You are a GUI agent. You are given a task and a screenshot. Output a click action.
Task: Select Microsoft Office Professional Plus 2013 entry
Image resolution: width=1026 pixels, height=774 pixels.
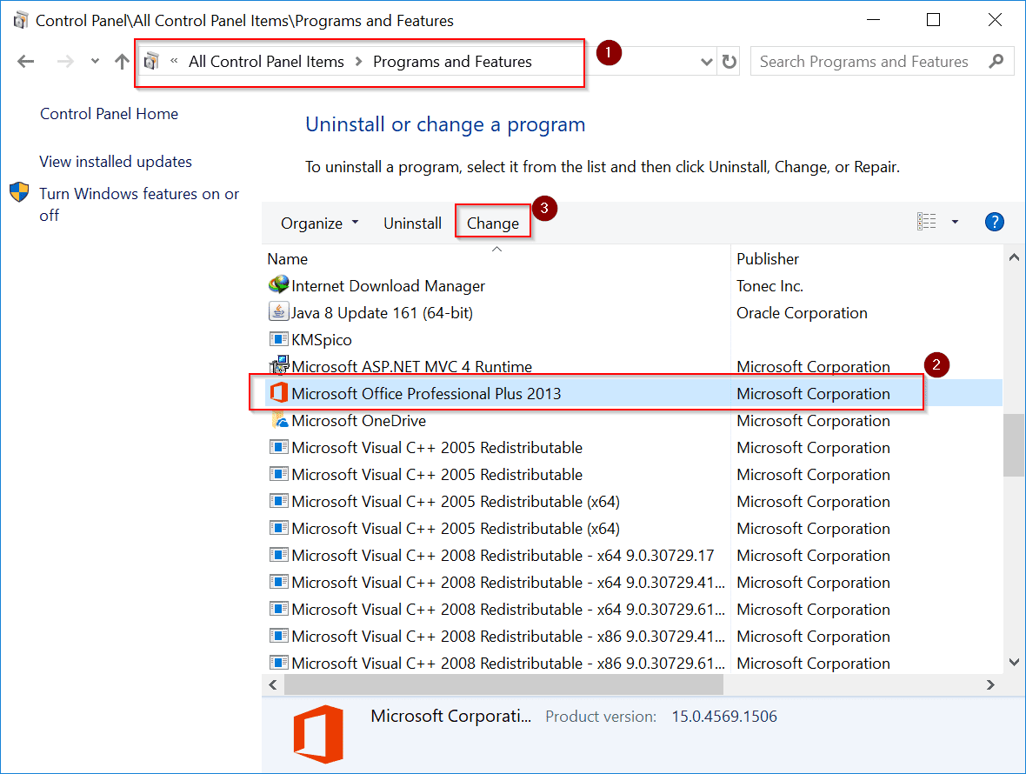pyautogui.click(x=426, y=393)
